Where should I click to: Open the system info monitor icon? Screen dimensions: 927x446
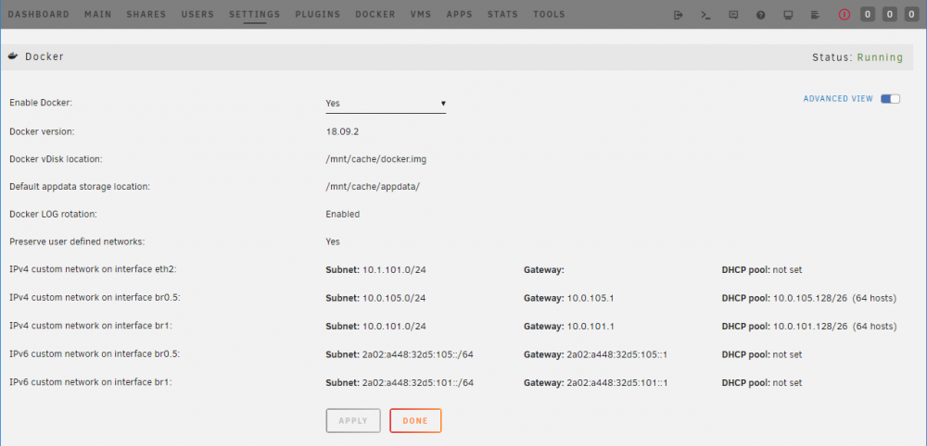tap(788, 15)
